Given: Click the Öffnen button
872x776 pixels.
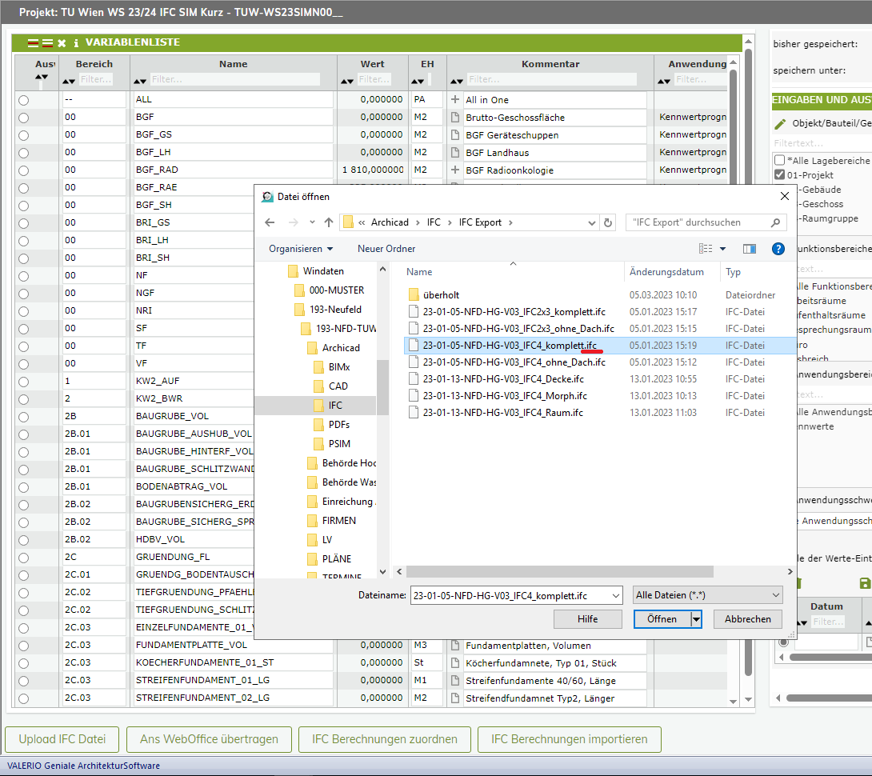Looking at the screenshot, I should pyautogui.click(x=661, y=619).
